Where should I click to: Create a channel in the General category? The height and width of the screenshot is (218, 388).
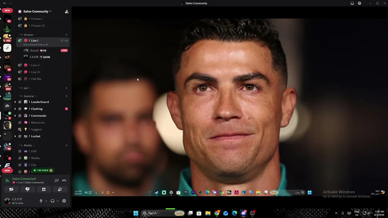(66, 96)
